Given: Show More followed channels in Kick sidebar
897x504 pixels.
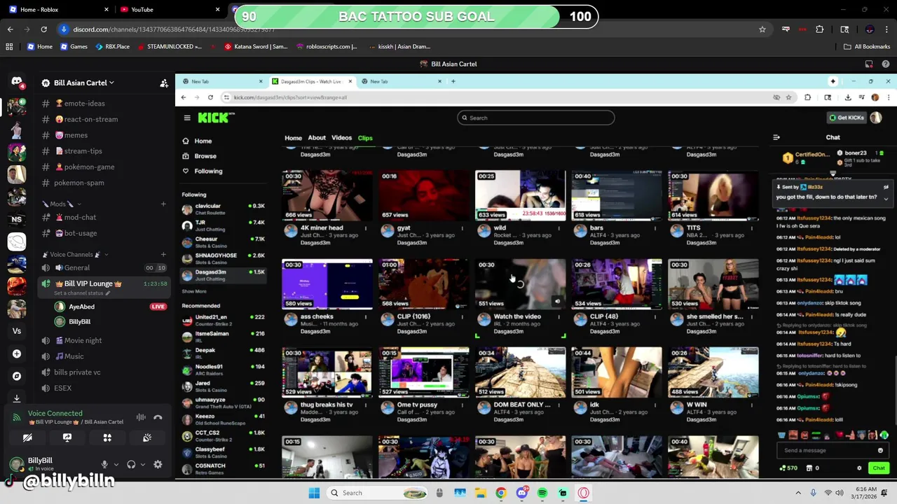Looking at the screenshot, I should (194, 291).
